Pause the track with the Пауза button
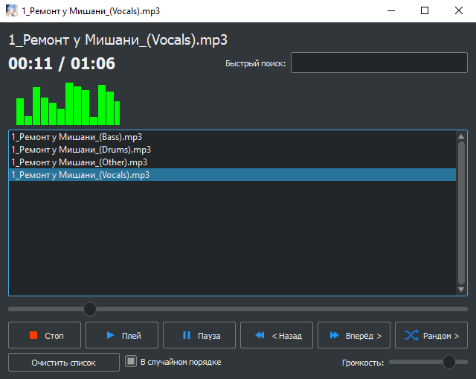 pos(199,335)
